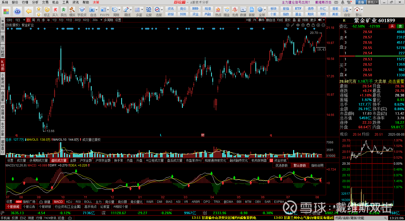Click the chart settings gear icon
405x221 pixels.
click(x=288, y=25)
